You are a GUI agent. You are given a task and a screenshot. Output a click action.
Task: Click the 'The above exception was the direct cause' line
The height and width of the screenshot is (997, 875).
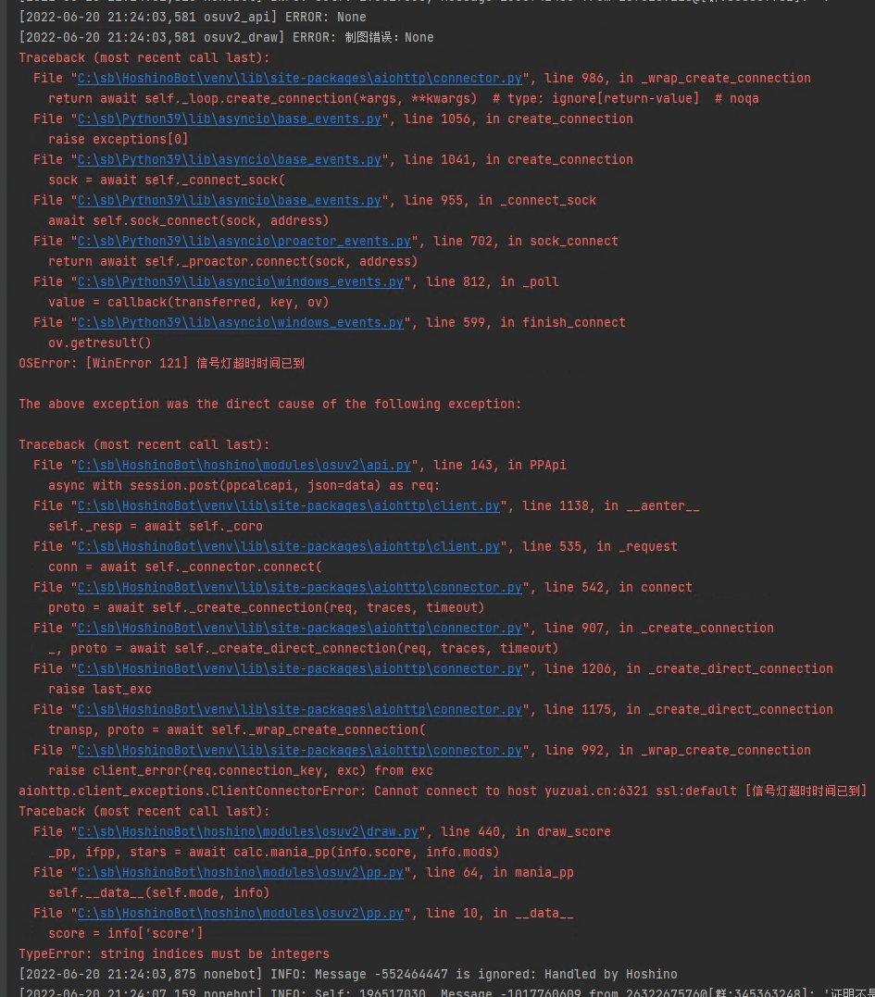[270, 404]
